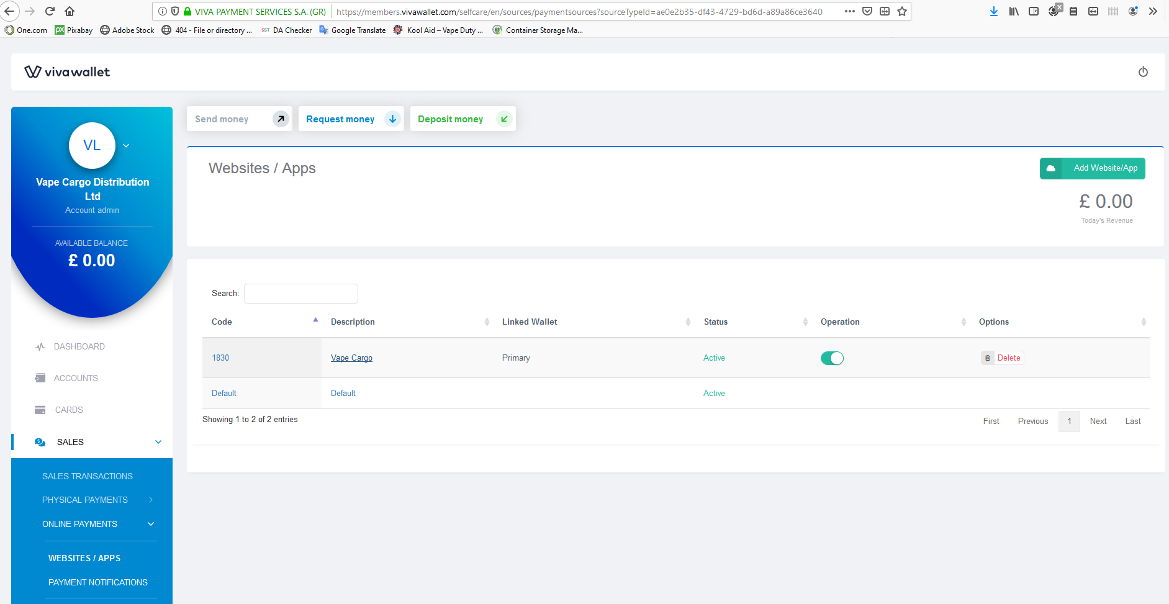Click the power/logout icon top right

1143,71
